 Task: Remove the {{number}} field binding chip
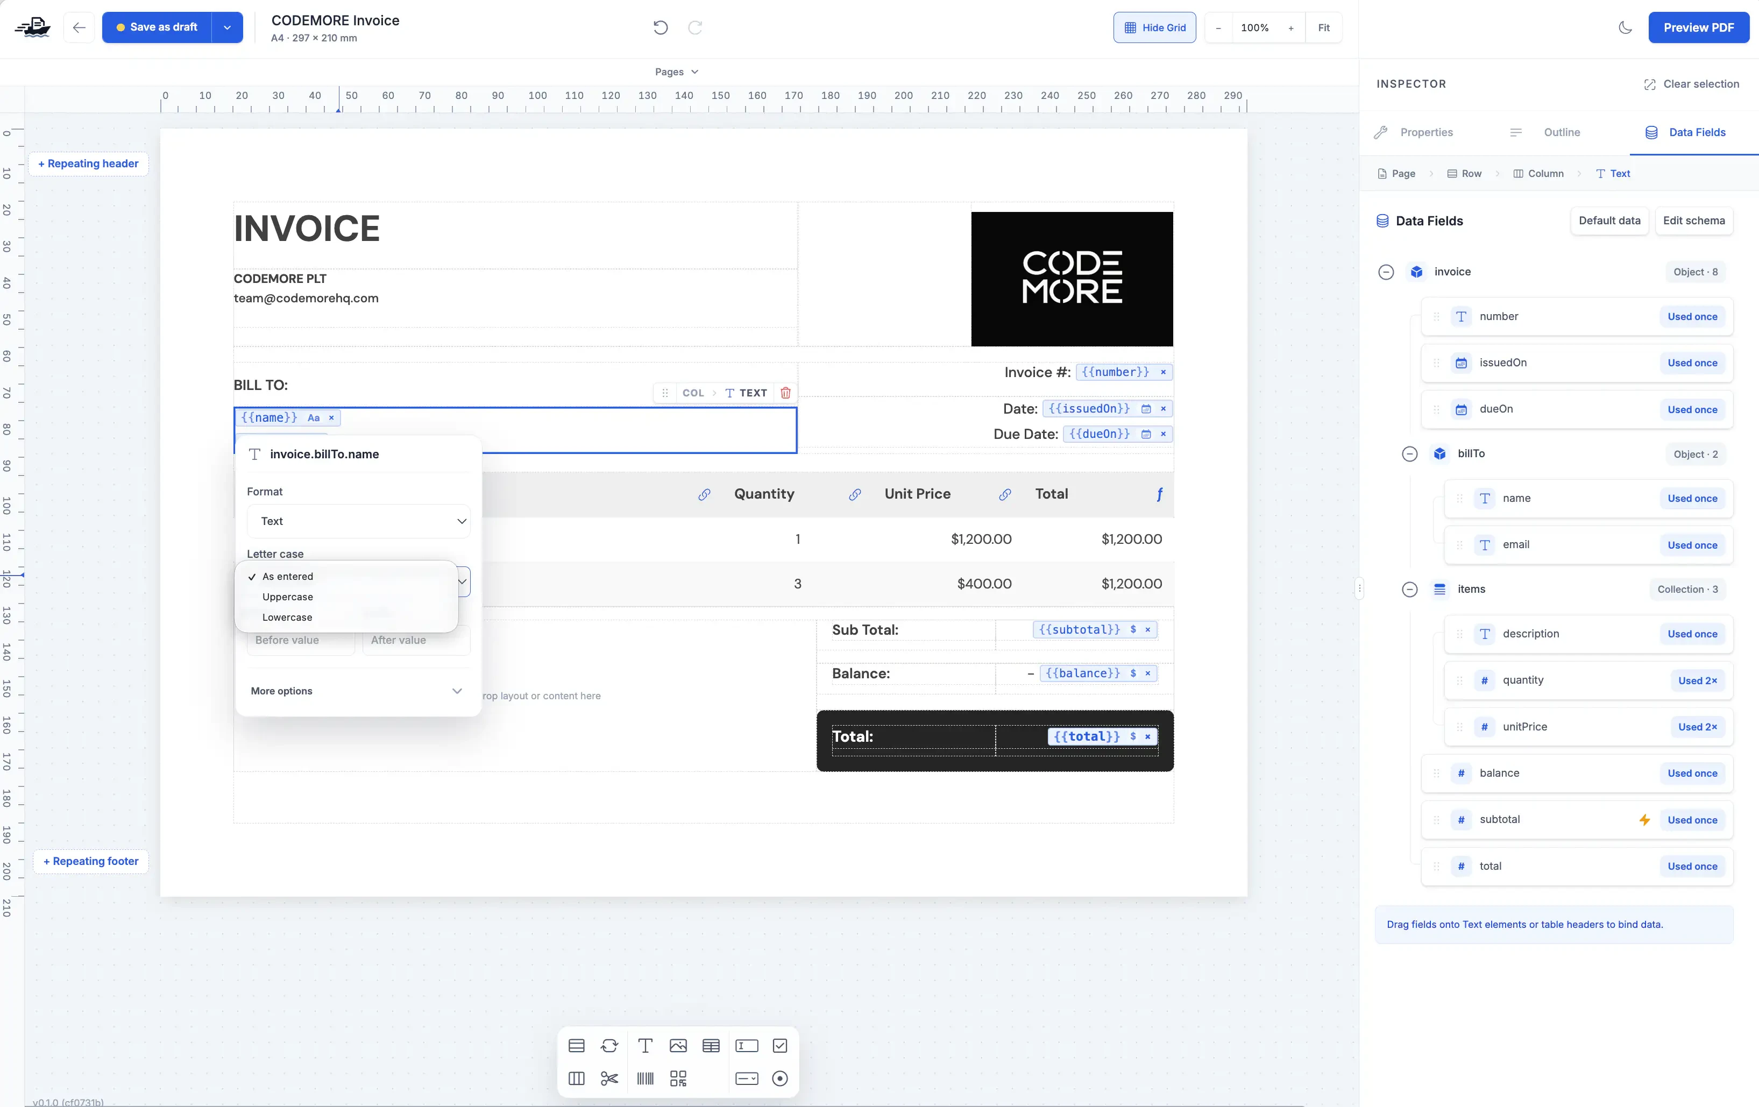pyautogui.click(x=1163, y=372)
